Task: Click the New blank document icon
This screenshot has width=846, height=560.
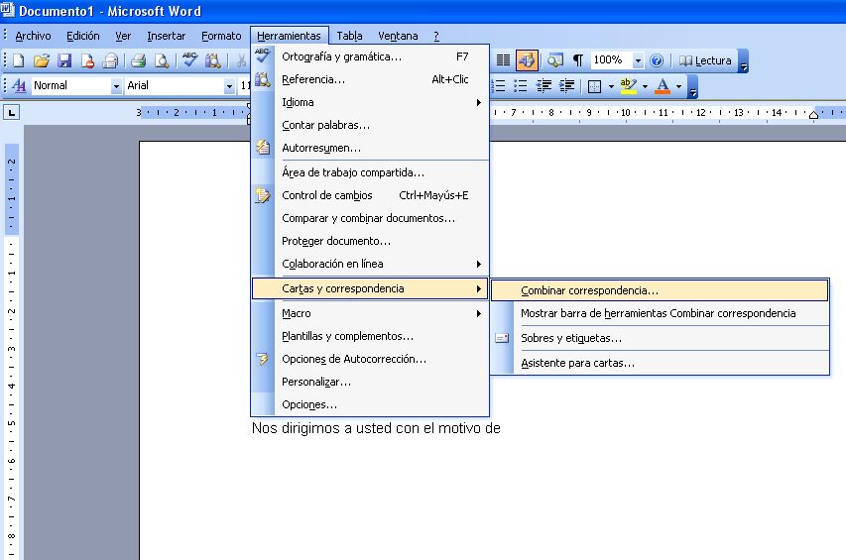Action: click(x=19, y=60)
